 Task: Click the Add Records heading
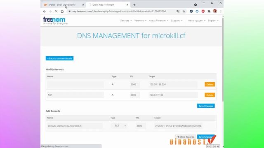[x=53, y=111]
